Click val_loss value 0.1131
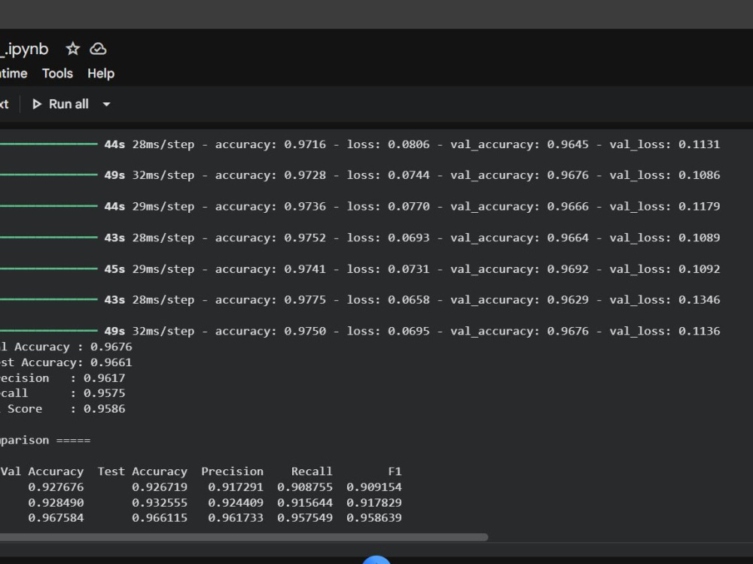 [x=699, y=144]
